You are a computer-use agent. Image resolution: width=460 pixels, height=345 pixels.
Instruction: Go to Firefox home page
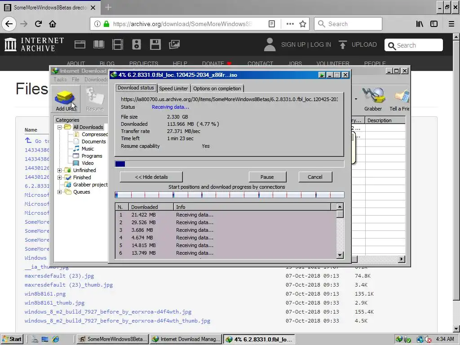pos(53,24)
